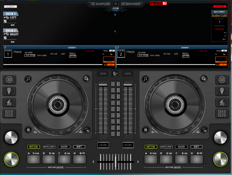
Task: Click the left jog wheel platter
Action: [58, 105]
